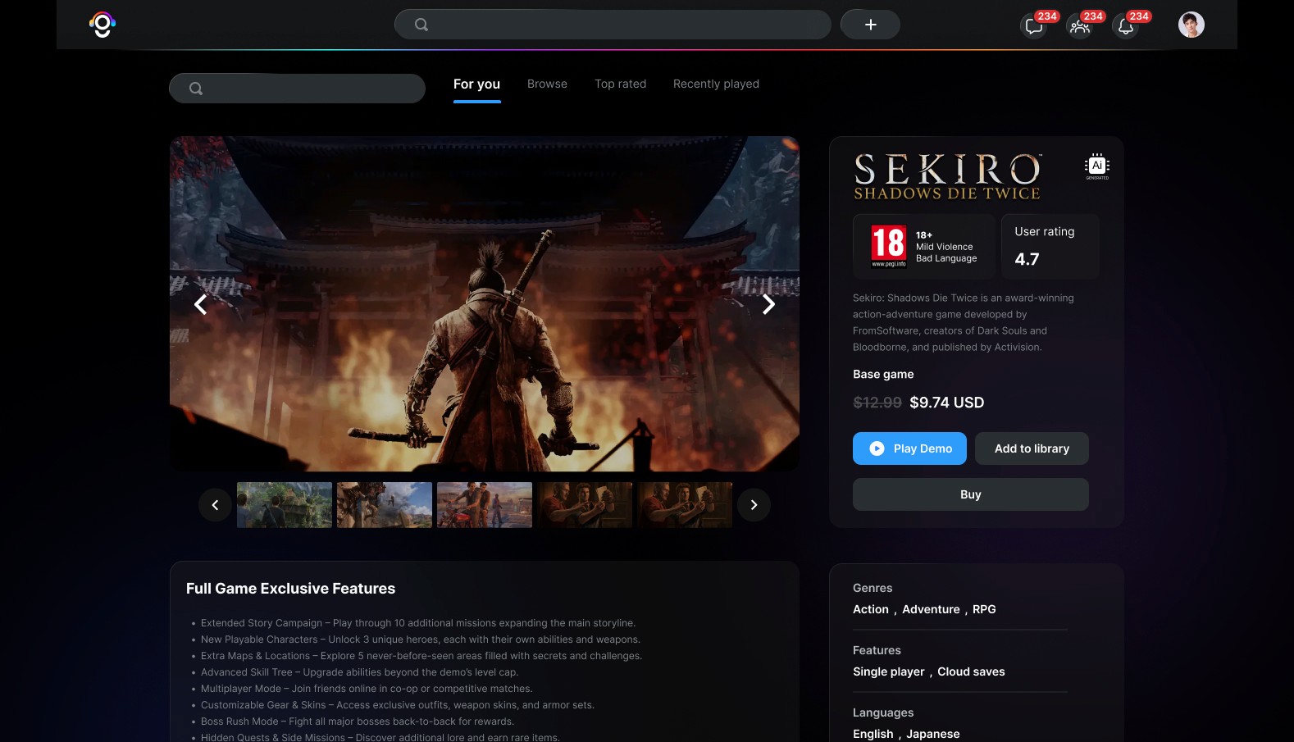Click the Buy button
This screenshot has height=742, width=1294.
point(971,494)
